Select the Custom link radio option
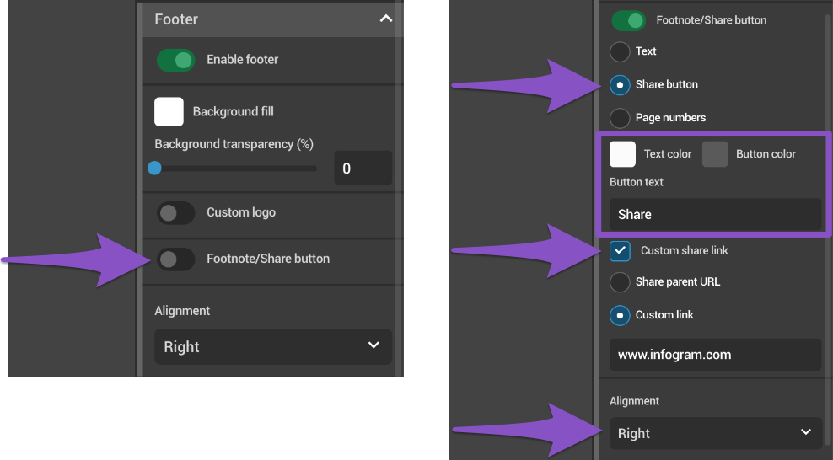 coord(620,315)
